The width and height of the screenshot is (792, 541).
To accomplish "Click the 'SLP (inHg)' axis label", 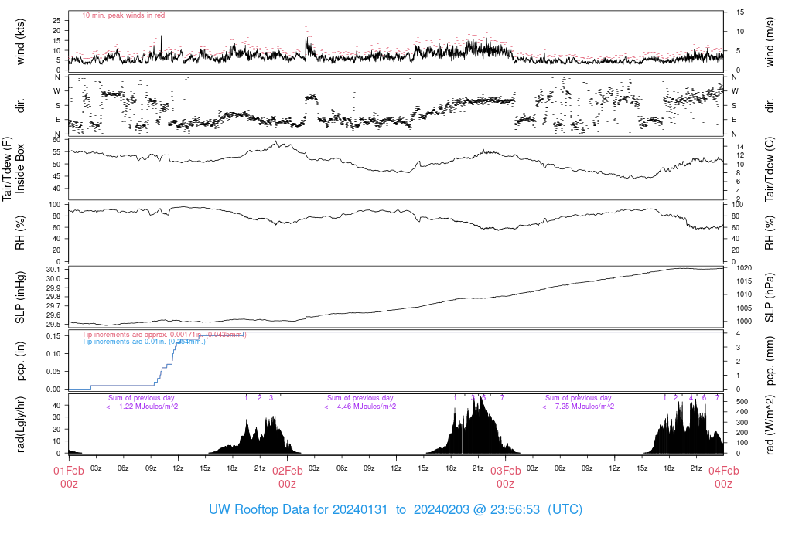I will [x=22, y=296].
